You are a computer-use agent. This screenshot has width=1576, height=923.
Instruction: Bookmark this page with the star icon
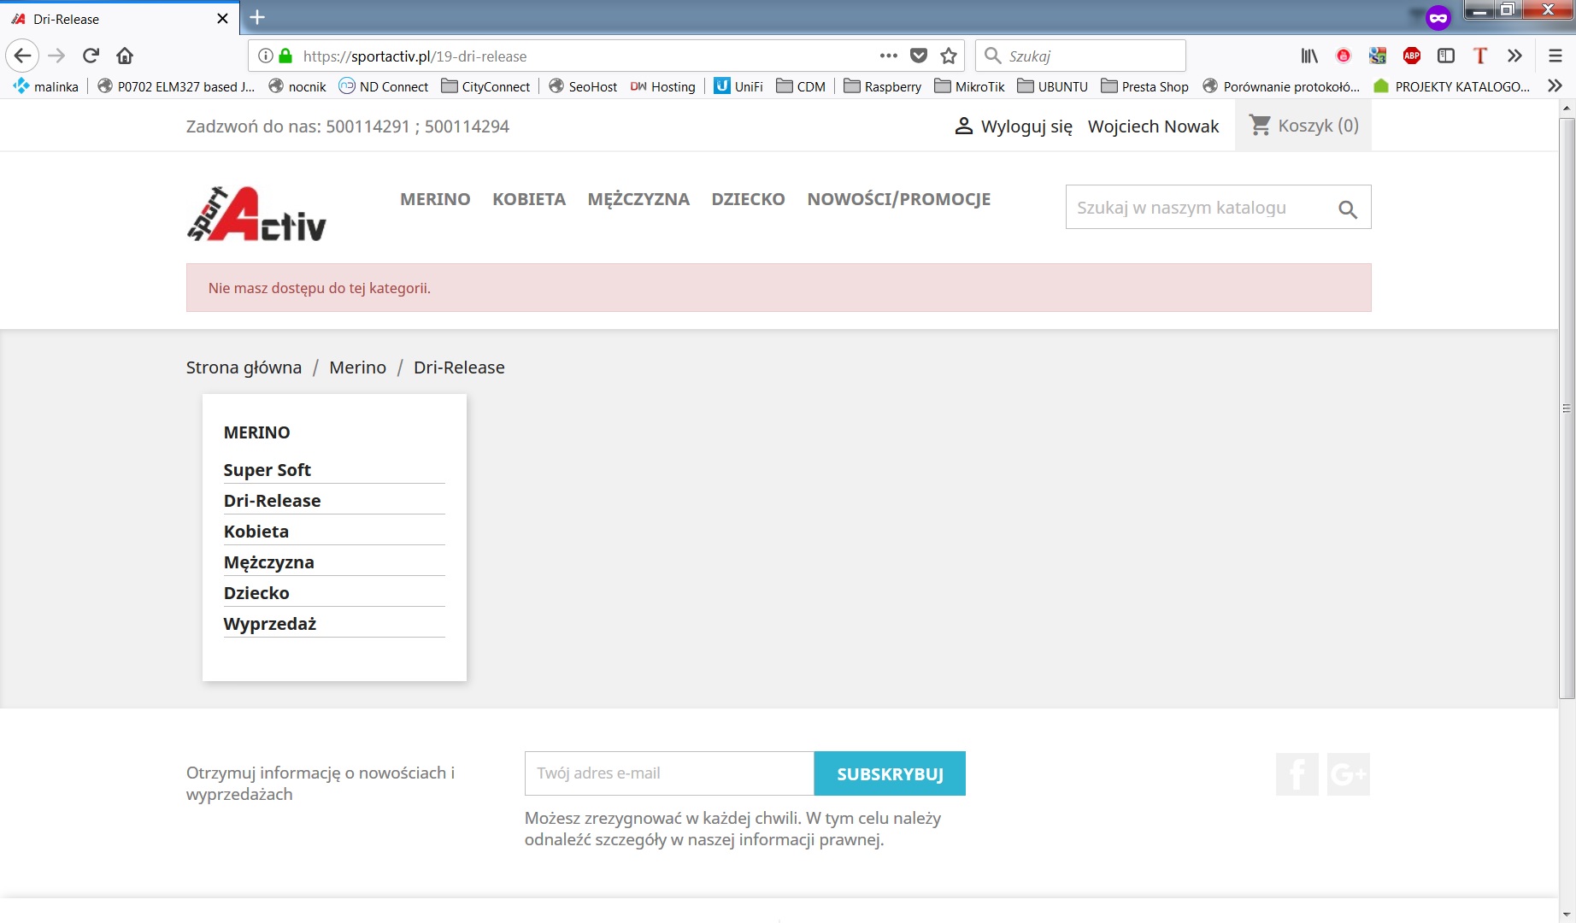point(949,56)
